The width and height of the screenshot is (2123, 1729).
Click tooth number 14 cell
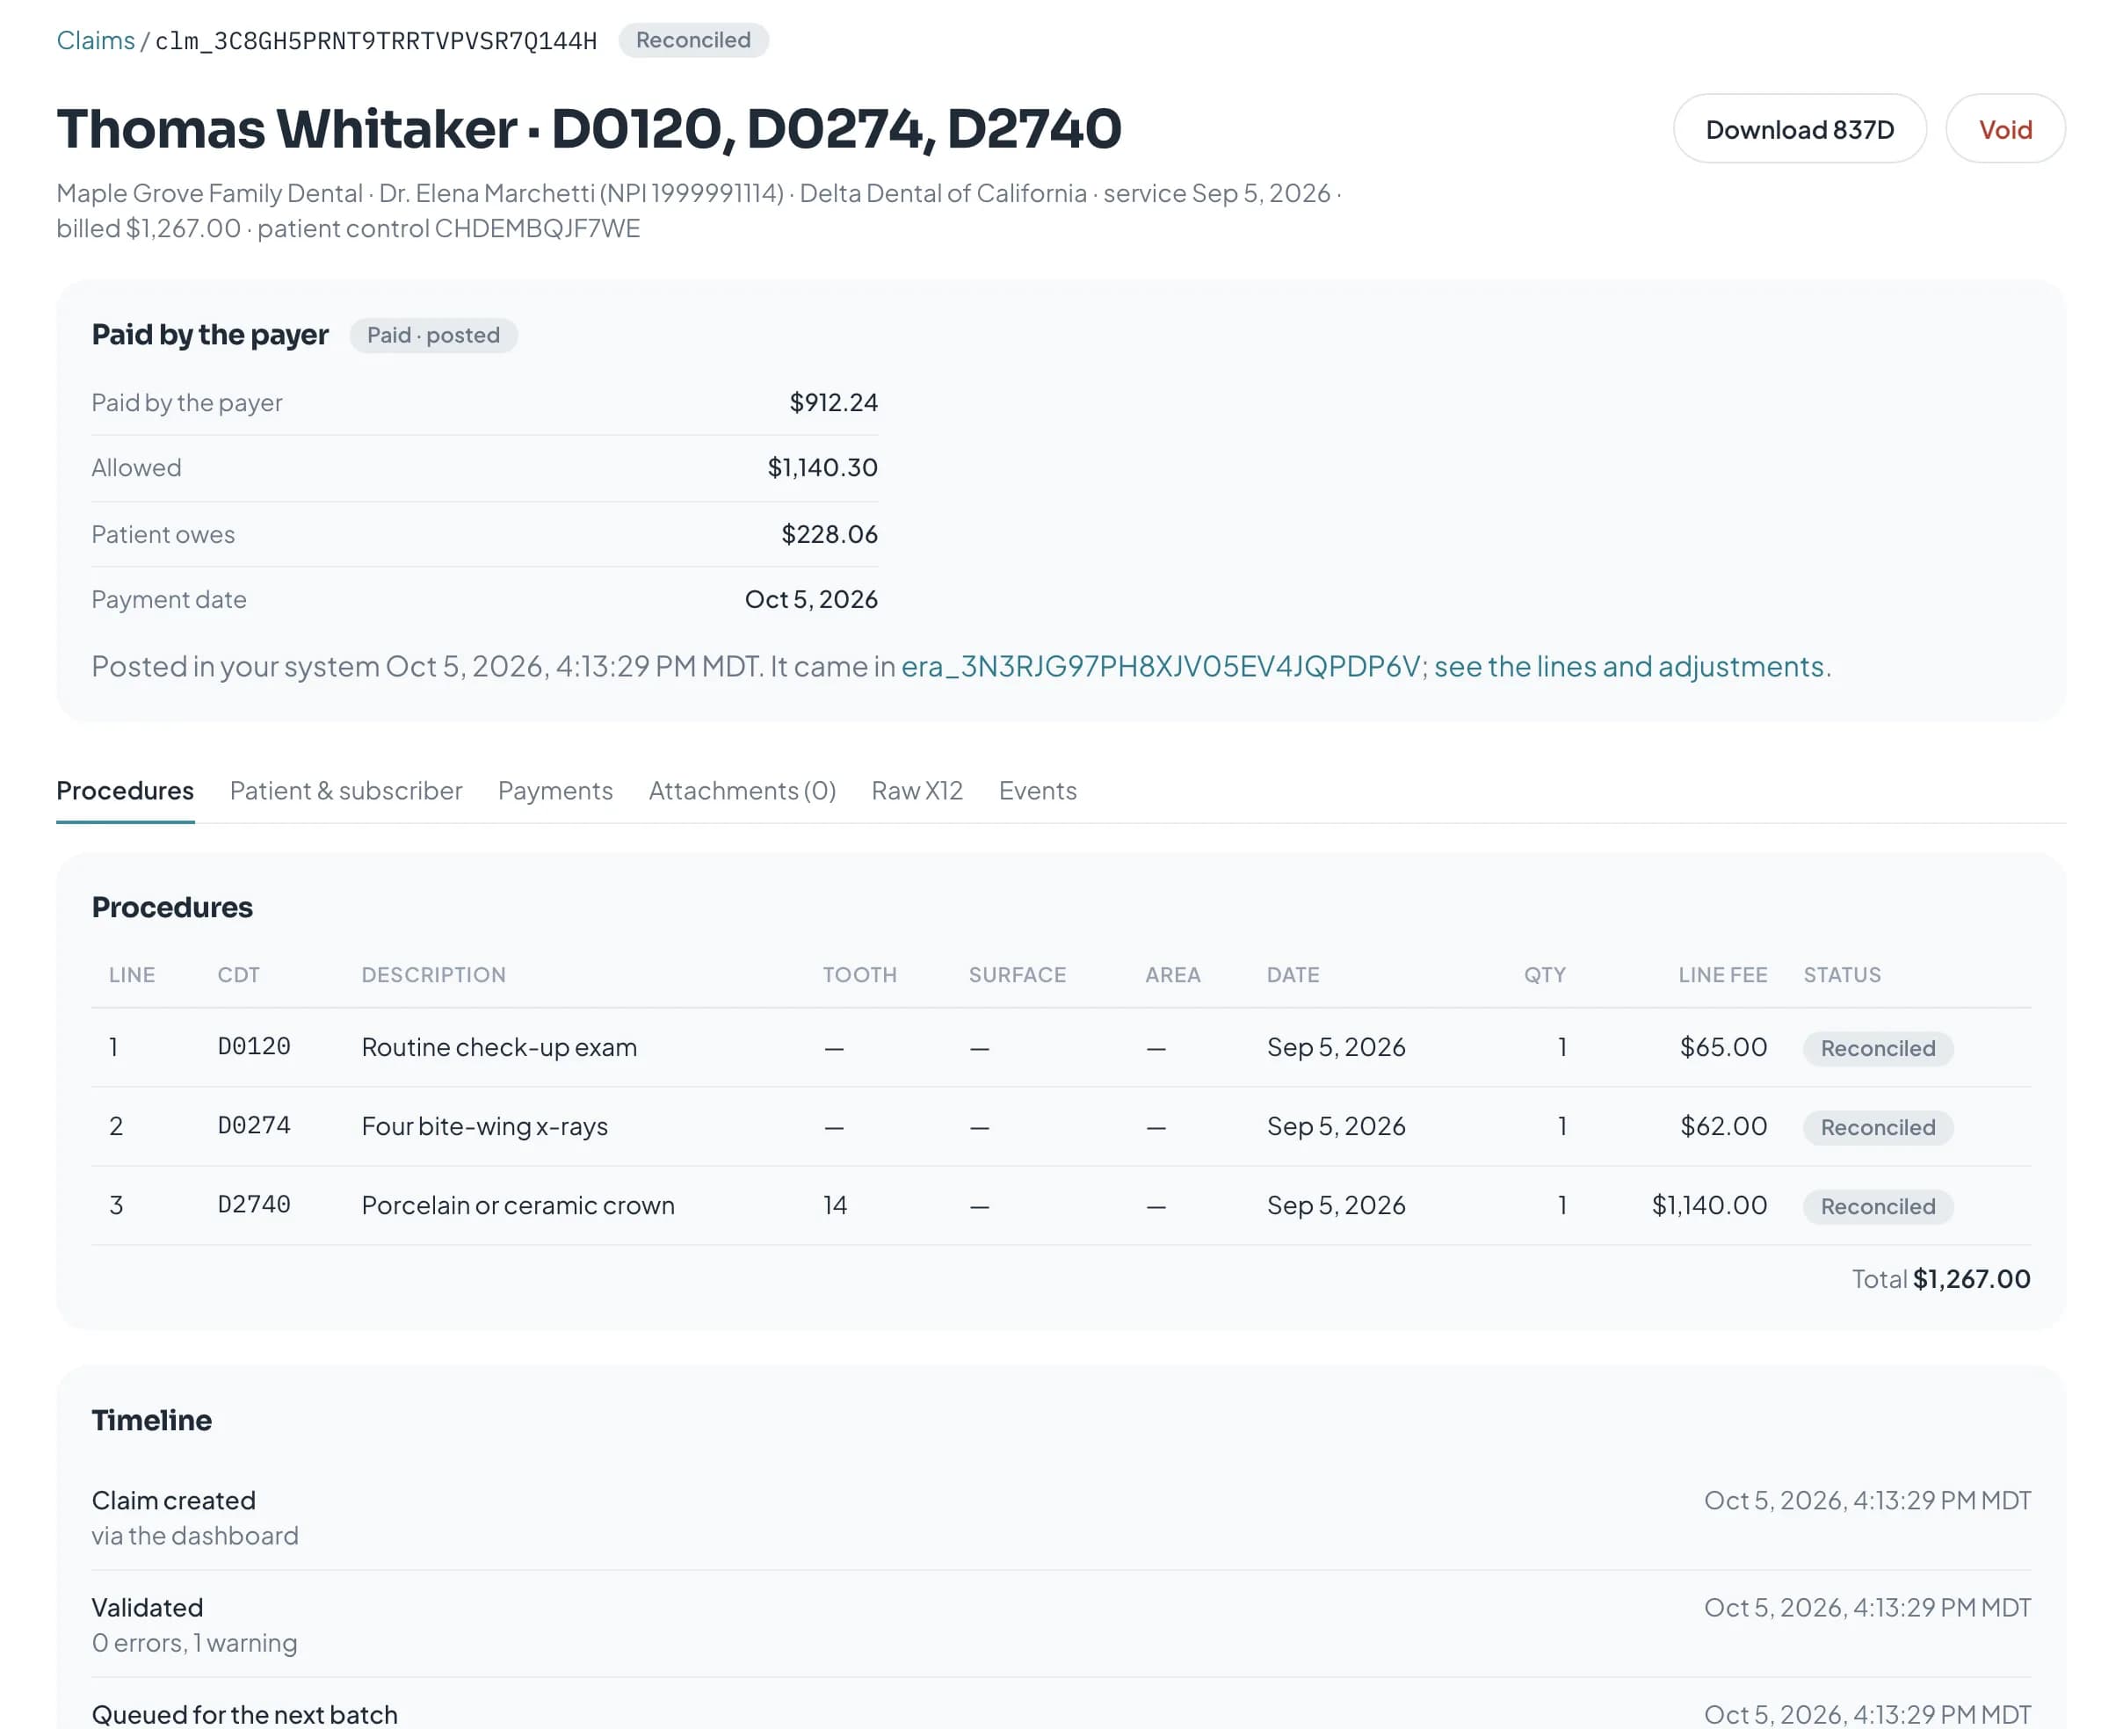835,1205
